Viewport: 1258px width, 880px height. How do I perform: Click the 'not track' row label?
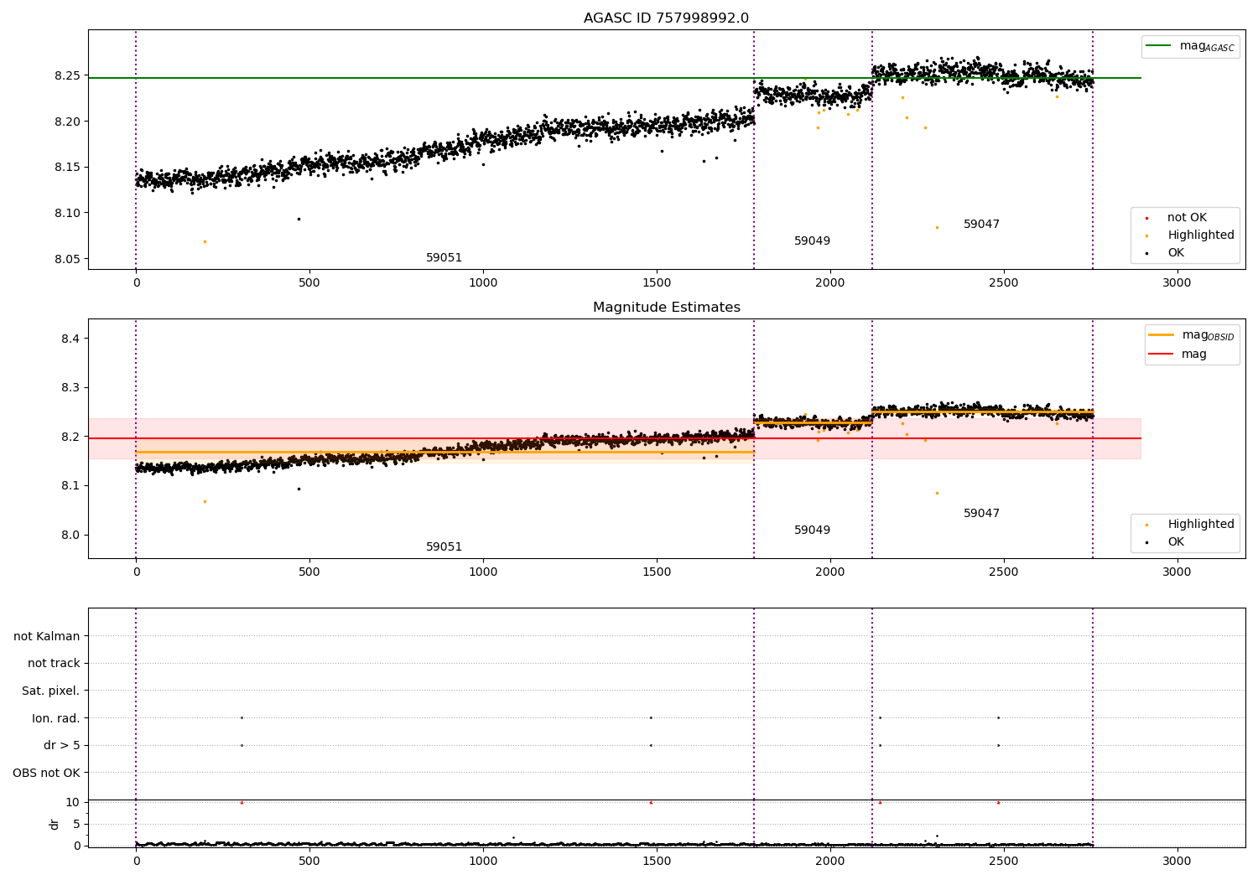pos(54,664)
